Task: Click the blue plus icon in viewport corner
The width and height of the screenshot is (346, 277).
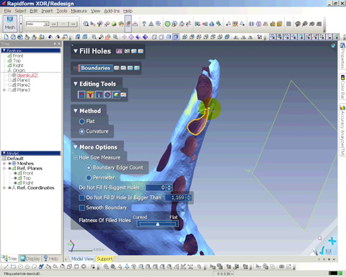Action: (x=332, y=241)
